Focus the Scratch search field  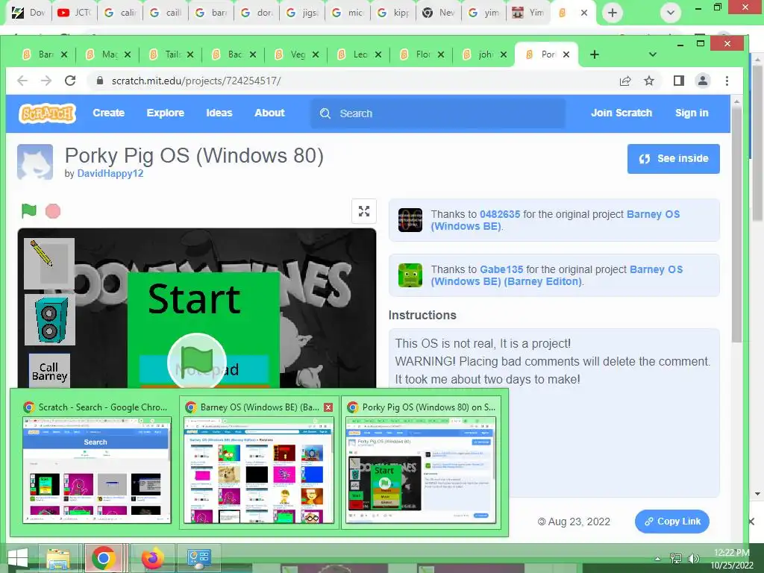tap(438, 113)
